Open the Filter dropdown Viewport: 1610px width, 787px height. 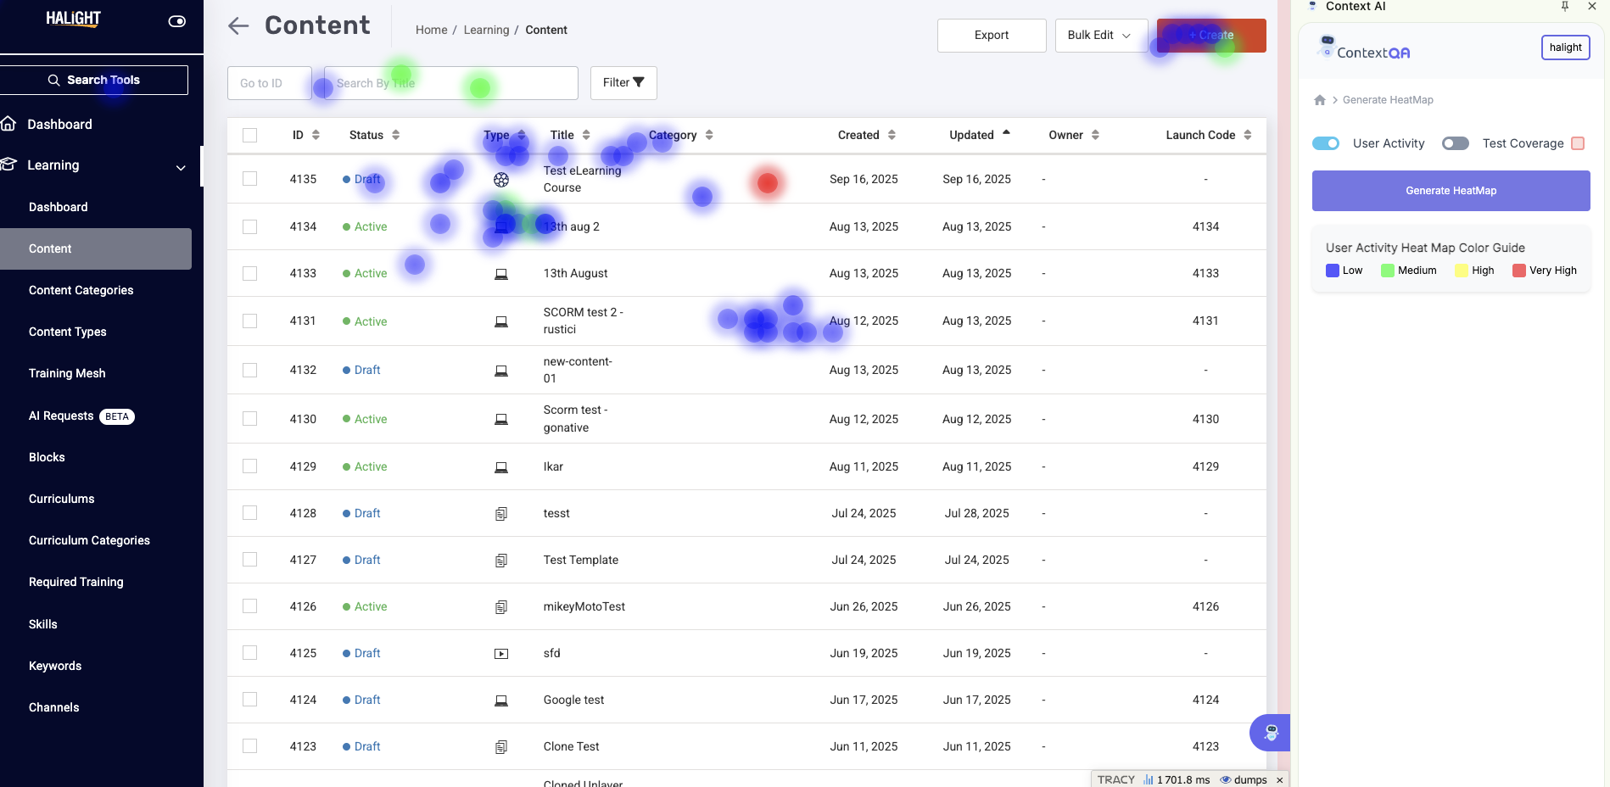(623, 82)
